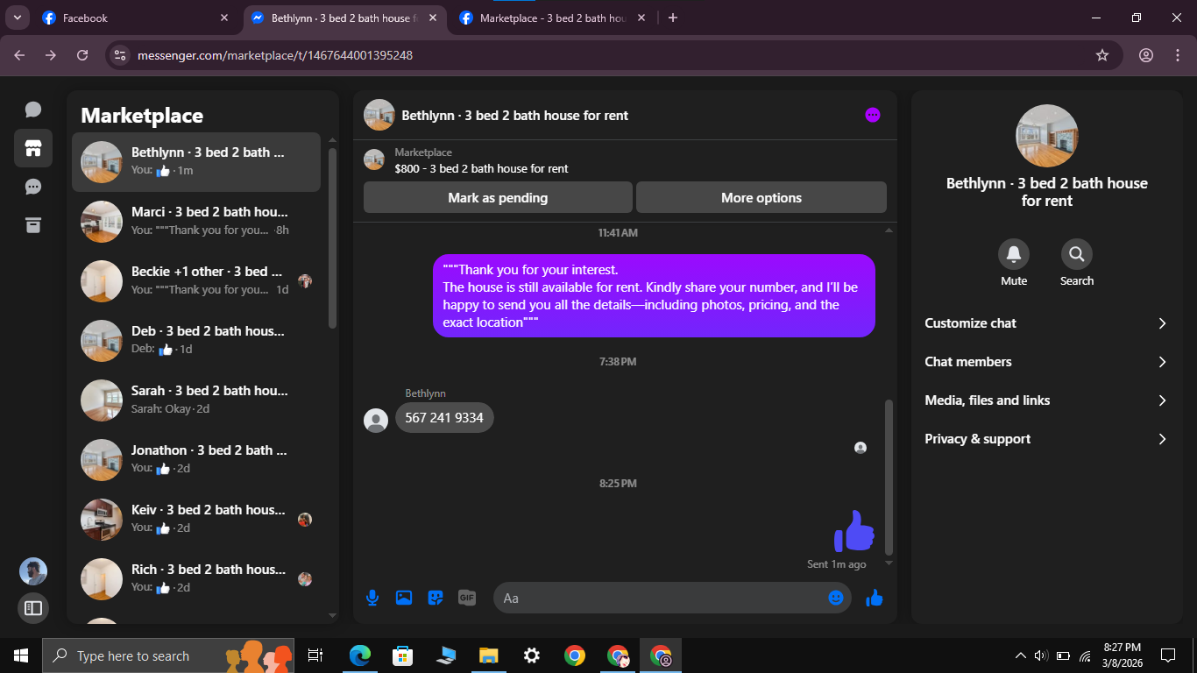Image resolution: width=1197 pixels, height=673 pixels.
Task: Click the conversation list scrollbar
Action: click(x=332, y=238)
